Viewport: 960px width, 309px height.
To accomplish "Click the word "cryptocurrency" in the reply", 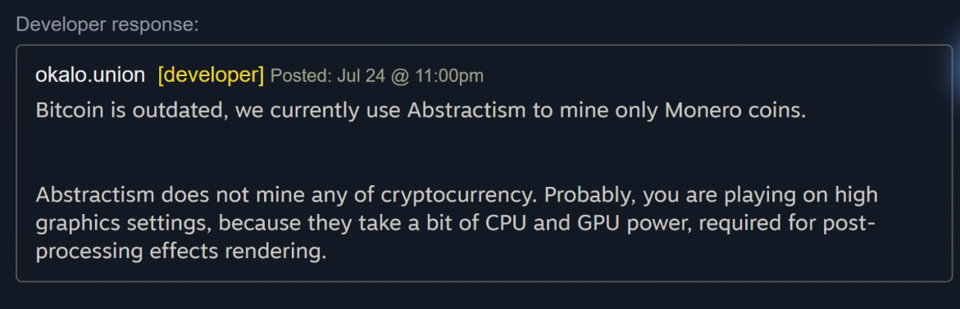I will coord(459,196).
